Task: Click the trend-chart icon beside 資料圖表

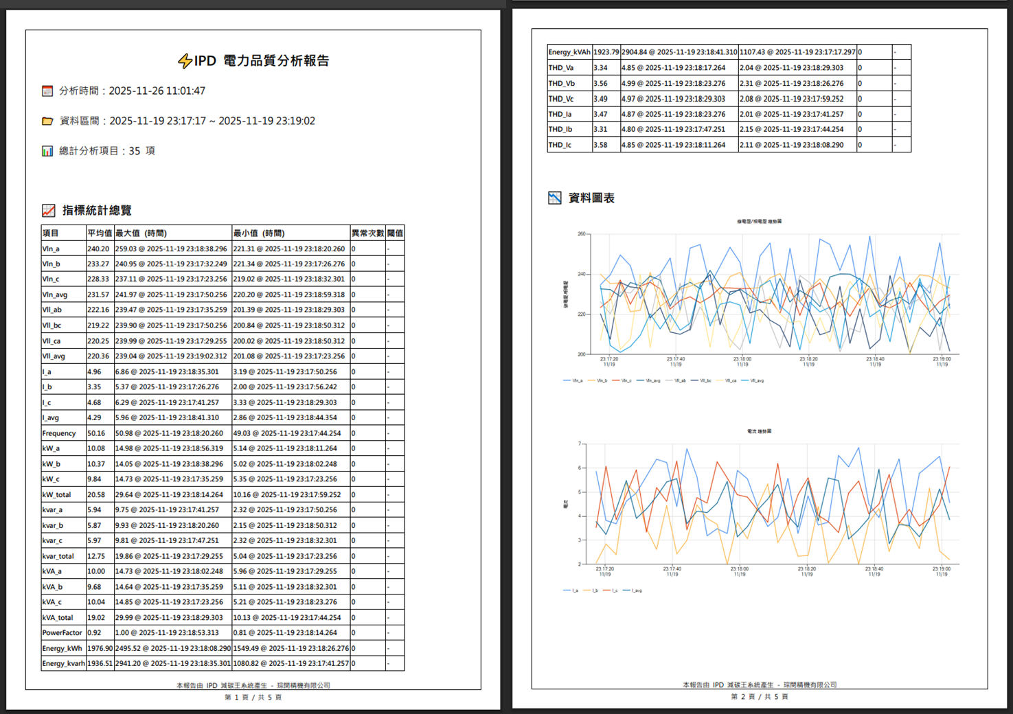Action: 555,197
